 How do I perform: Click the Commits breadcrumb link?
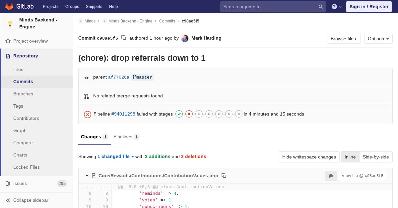pyautogui.click(x=167, y=21)
